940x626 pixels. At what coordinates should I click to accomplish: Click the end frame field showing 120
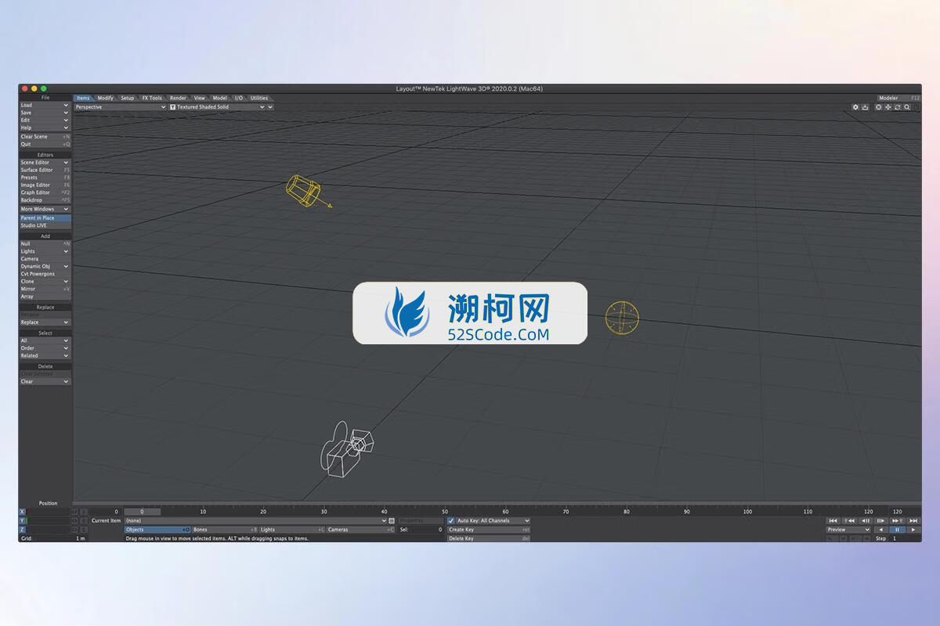(897, 512)
